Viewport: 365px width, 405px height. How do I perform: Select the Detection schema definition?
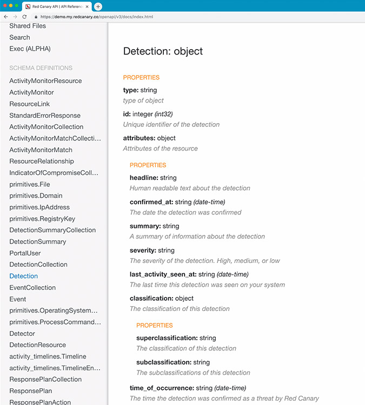coord(23,276)
